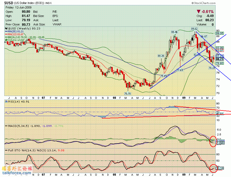Image resolution: width=231 pixels, height=177 pixels.
Task: Click the 07 year marker on price axis
Action: 43,98
